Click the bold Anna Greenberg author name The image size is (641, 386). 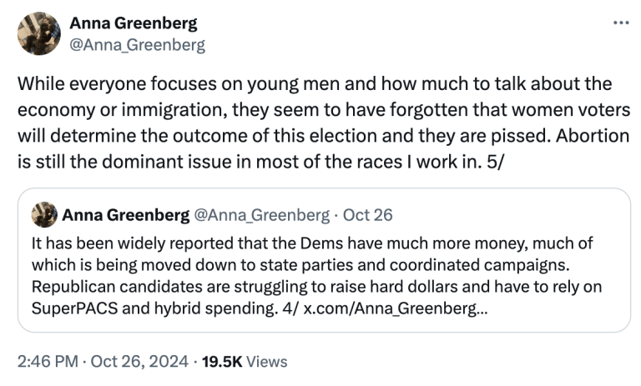[134, 23]
